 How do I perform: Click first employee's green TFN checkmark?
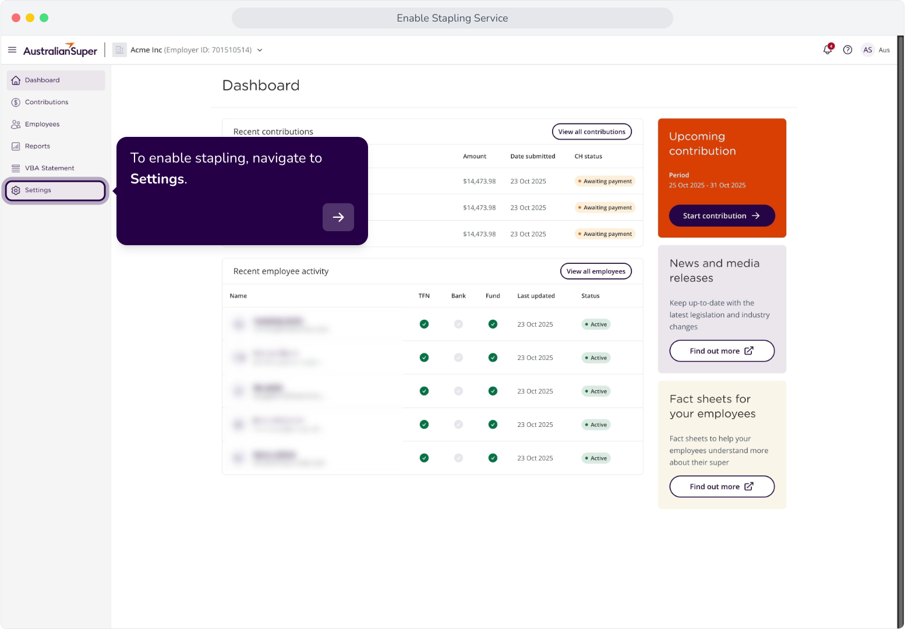[424, 324]
